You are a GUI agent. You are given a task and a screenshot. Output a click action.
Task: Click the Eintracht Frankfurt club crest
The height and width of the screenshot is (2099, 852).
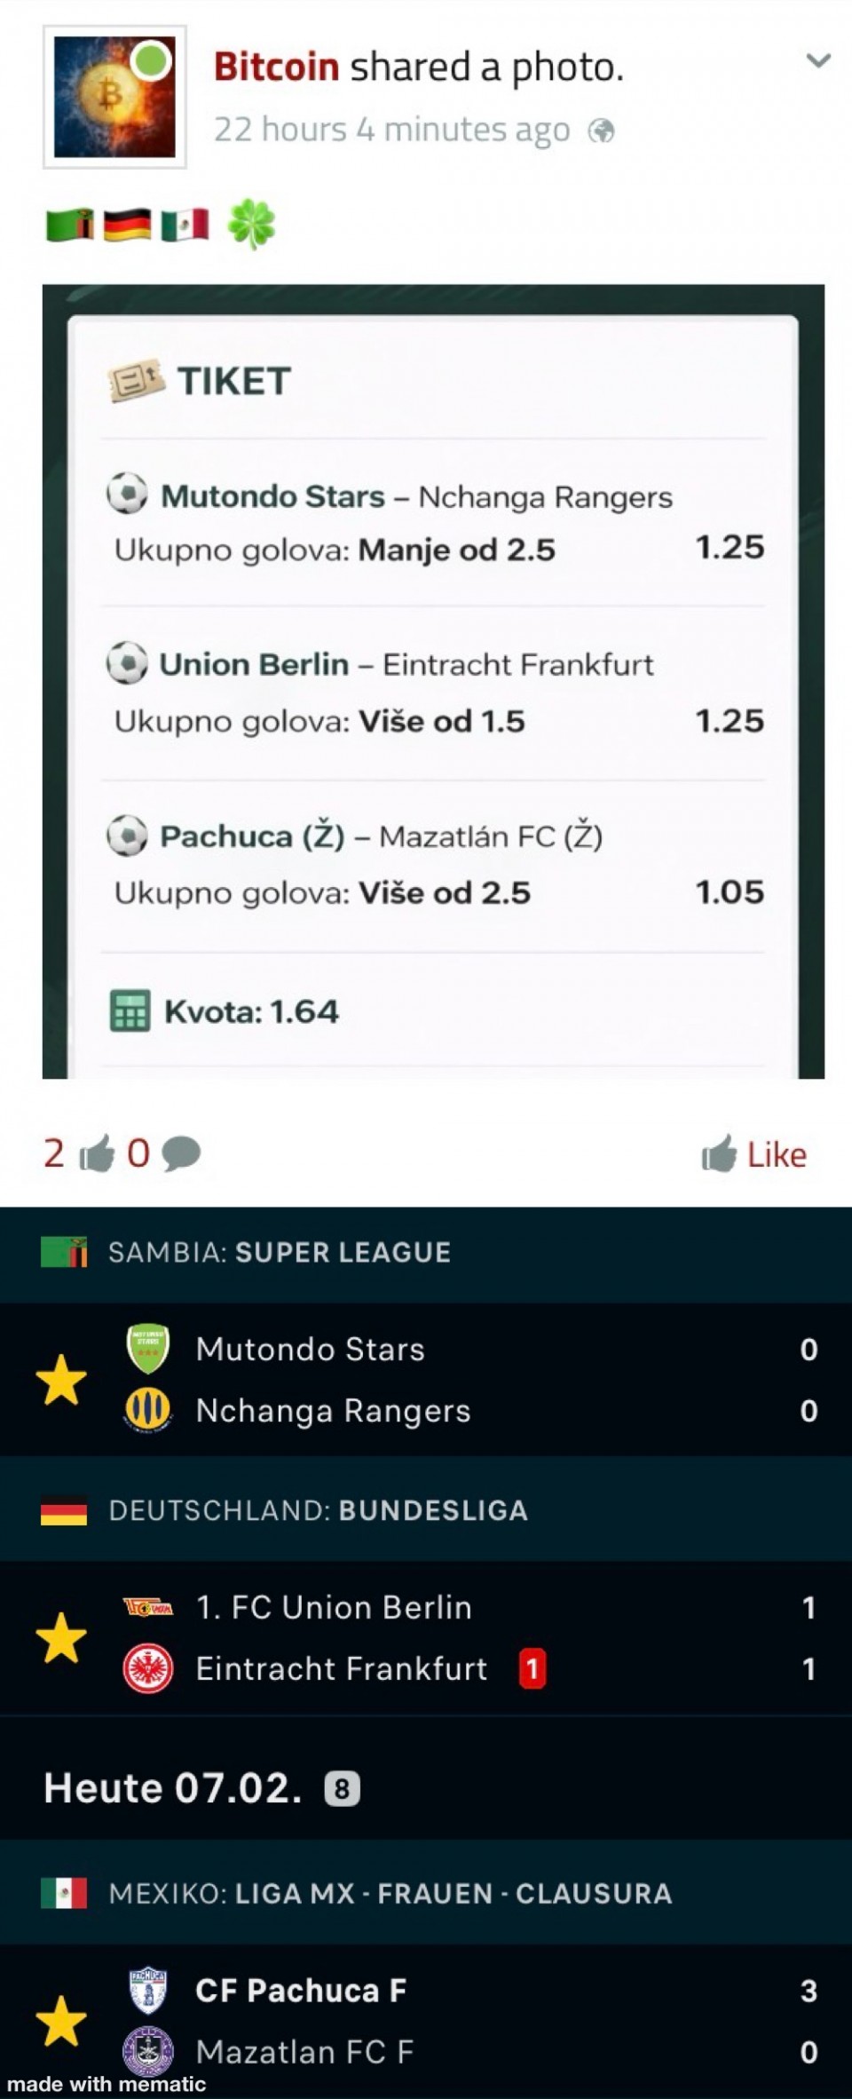(148, 1669)
